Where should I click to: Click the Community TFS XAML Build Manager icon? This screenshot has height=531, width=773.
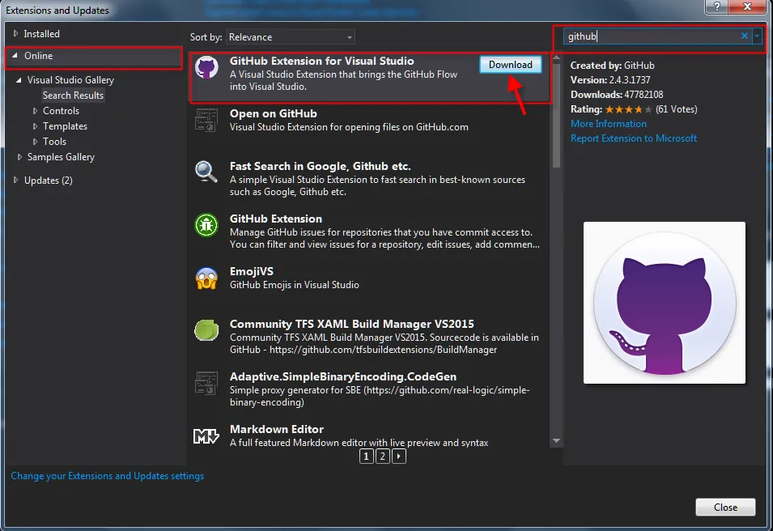pyautogui.click(x=206, y=330)
